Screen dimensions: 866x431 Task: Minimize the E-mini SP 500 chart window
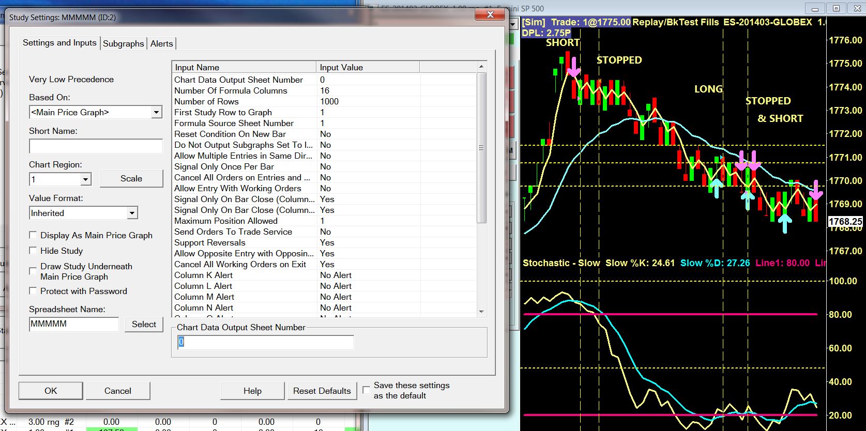pyautogui.click(x=815, y=8)
